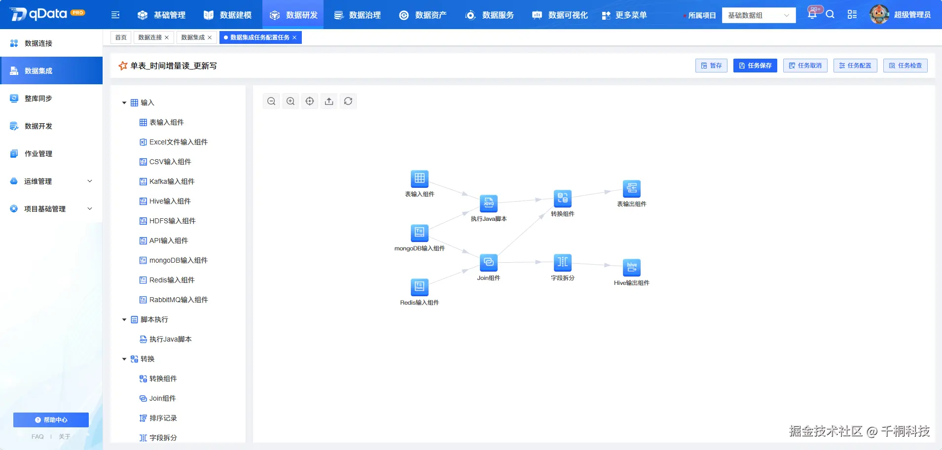
Task: Select the 表输出组件 node on canvas
Action: [x=632, y=188]
